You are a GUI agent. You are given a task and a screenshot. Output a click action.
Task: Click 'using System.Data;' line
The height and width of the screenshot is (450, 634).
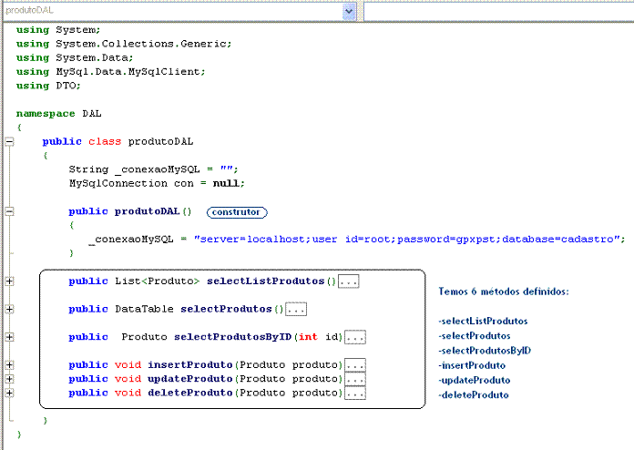point(75,57)
